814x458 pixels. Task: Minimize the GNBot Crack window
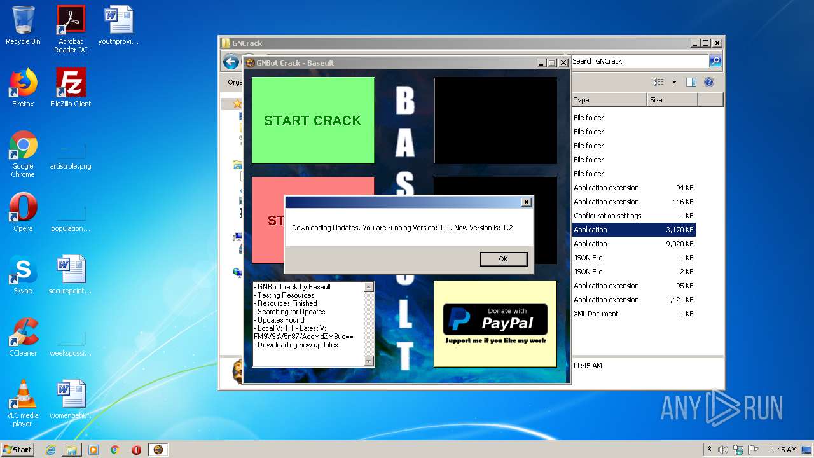tap(541, 63)
